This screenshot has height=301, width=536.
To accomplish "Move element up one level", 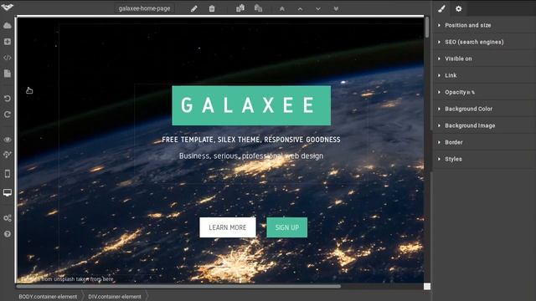I will point(300,9).
